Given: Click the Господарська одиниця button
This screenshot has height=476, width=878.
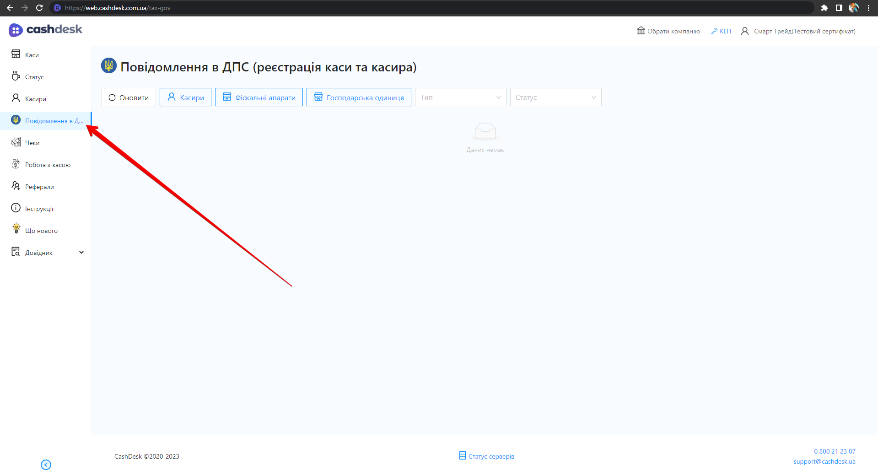Looking at the screenshot, I should pyautogui.click(x=359, y=97).
